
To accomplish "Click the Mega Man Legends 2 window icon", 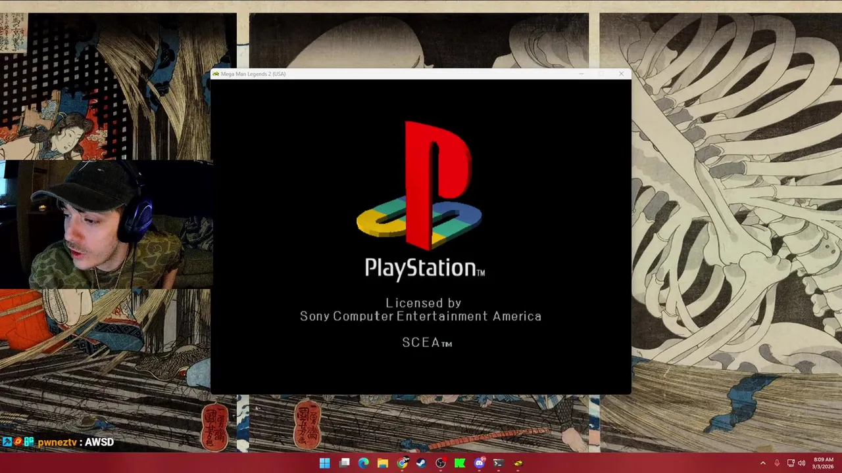I will (216, 74).
